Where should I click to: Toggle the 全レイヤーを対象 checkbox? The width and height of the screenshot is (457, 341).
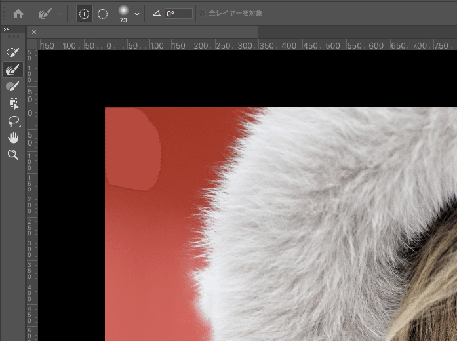pos(202,13)
